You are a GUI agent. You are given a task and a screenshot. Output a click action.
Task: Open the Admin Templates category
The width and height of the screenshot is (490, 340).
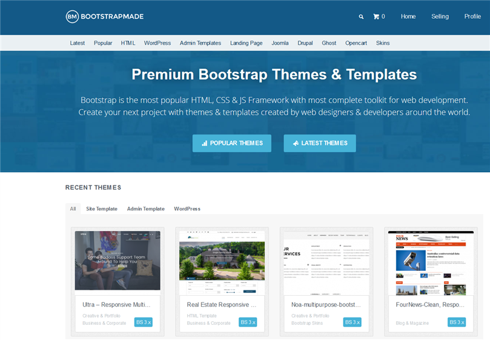point(200,43)
